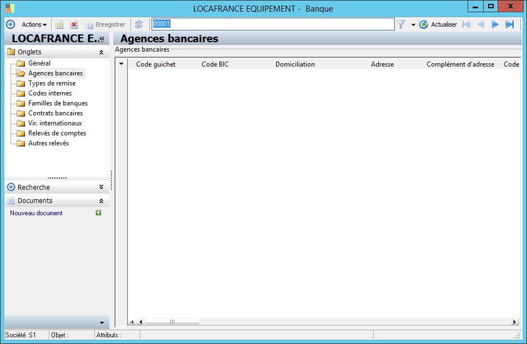Image resolution: width=527 pixels, height=344 pixels.
Task: Collapse the left navigation panel
Action: [102, 39]
